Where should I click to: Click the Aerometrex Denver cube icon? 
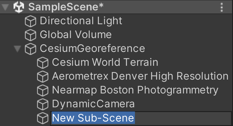(43, 76)
